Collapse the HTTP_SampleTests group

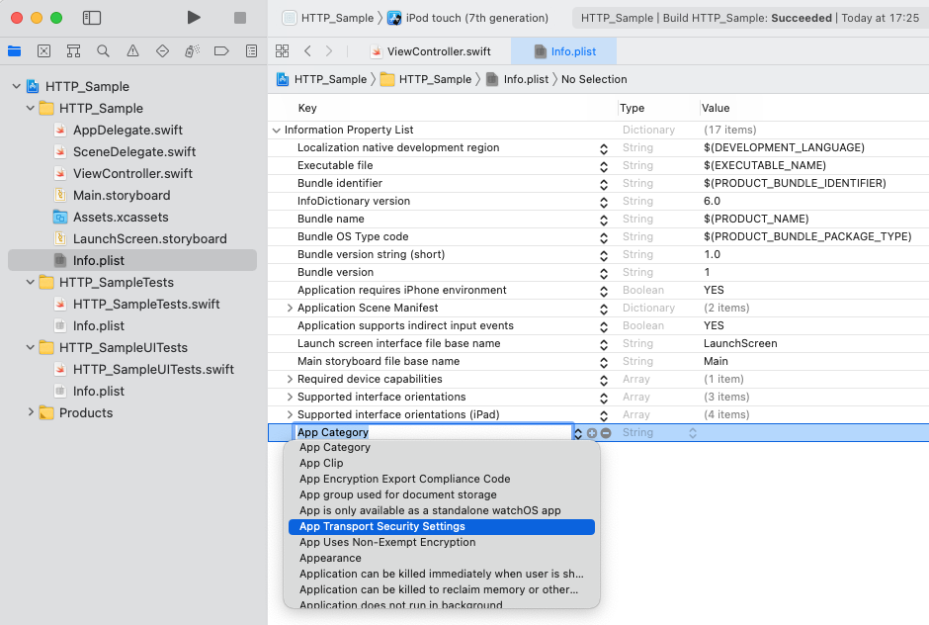click(x=31, y=282)
